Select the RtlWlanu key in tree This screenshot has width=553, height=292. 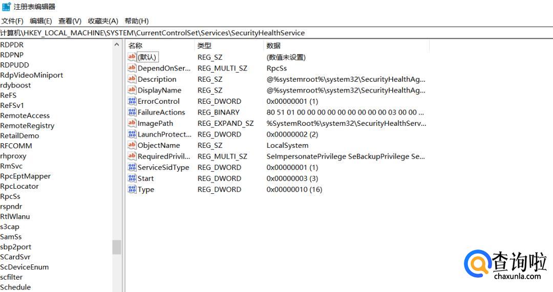click(15, 217)
